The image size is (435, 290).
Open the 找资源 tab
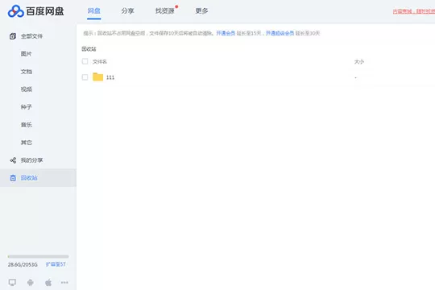pos(165,10)
